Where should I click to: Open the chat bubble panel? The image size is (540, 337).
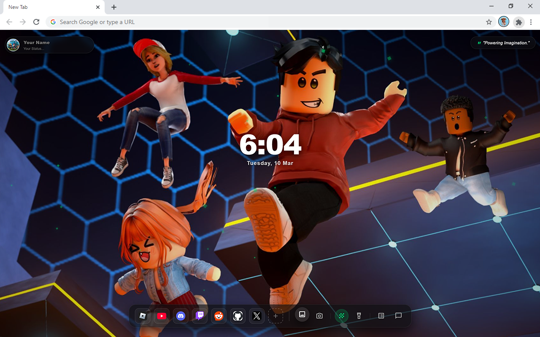(x=398, y=316)
